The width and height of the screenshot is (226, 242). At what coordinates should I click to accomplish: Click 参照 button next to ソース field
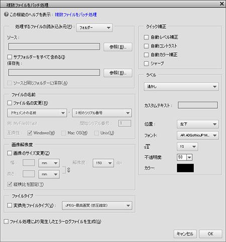118,47
